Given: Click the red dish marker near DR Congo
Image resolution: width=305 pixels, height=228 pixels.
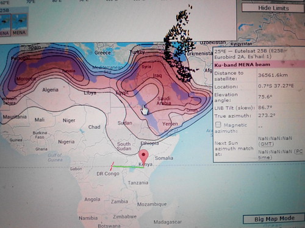Looking at the screenshot, I should pos(112,166).
